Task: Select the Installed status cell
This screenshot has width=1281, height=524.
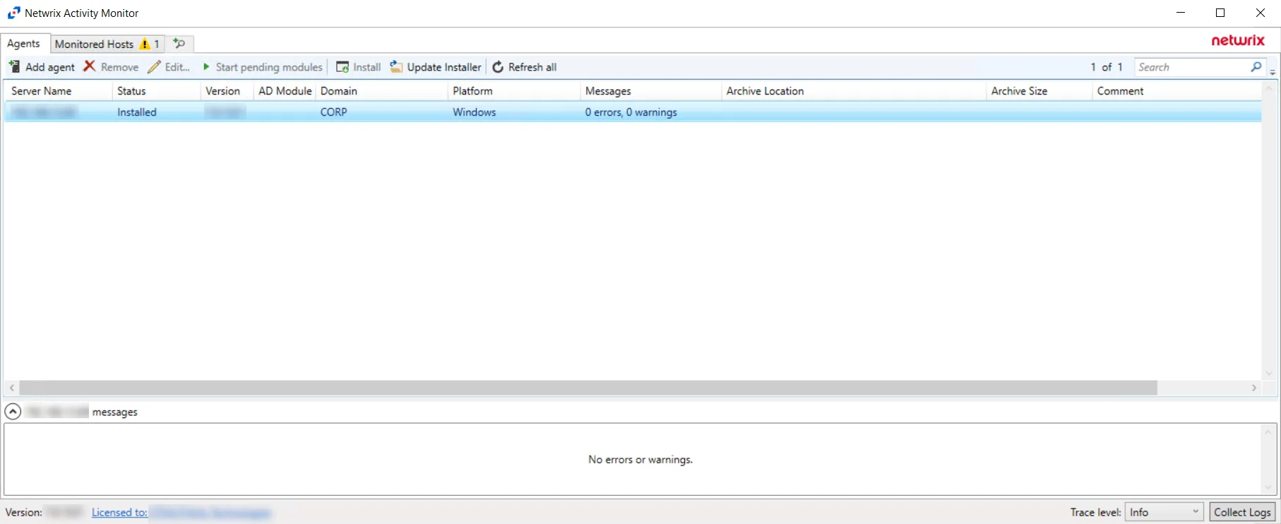Action: 137,112
